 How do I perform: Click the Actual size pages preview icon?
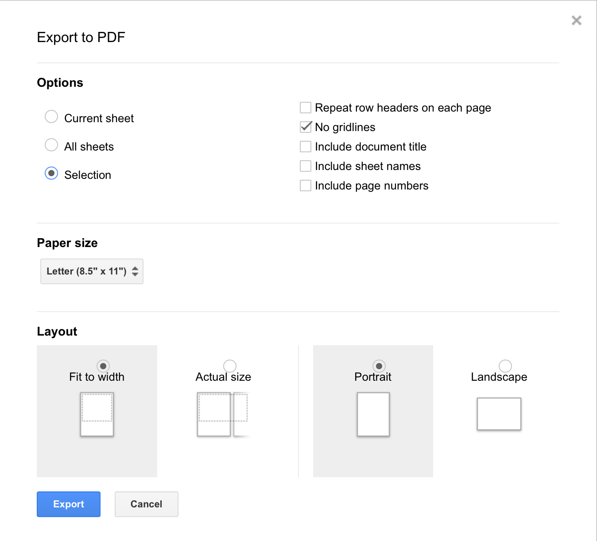pos(223,414)
